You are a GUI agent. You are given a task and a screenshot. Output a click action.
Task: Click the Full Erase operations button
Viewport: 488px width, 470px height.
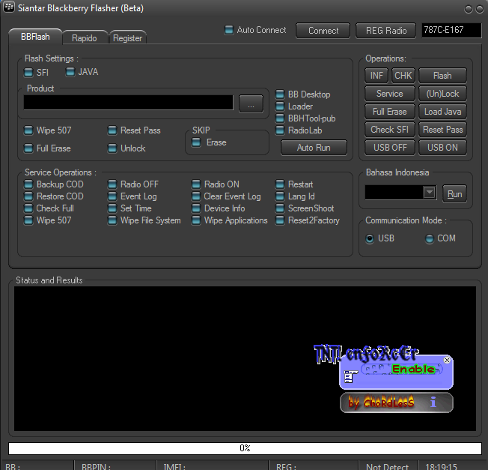point(390,112)
